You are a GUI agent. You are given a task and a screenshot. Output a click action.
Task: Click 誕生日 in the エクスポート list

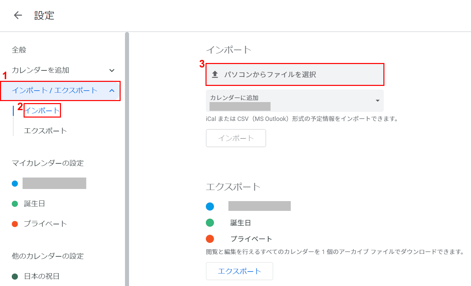(241, 223)
